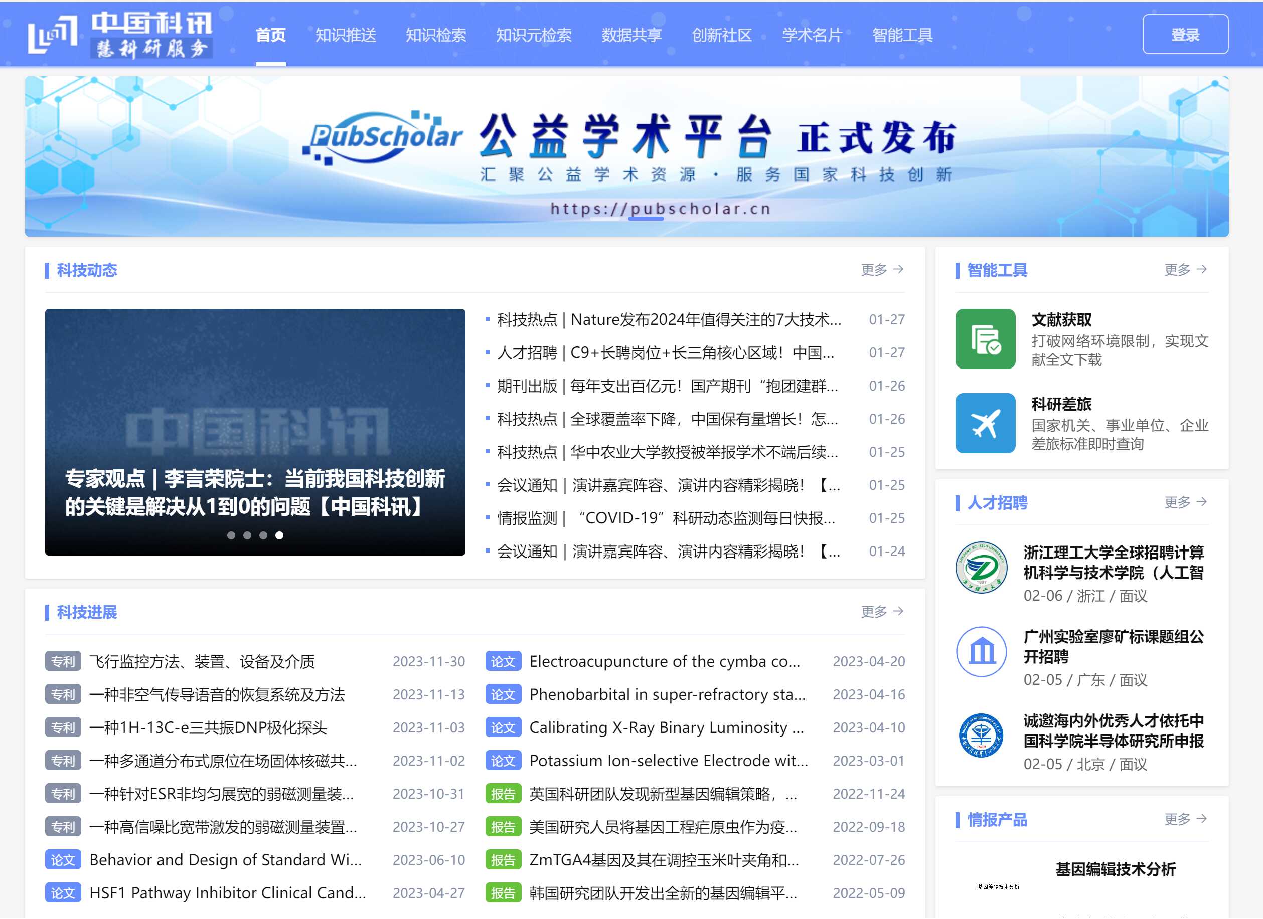Click the Zhejiang Sci-Tech University logo

[x=981, y=567]
